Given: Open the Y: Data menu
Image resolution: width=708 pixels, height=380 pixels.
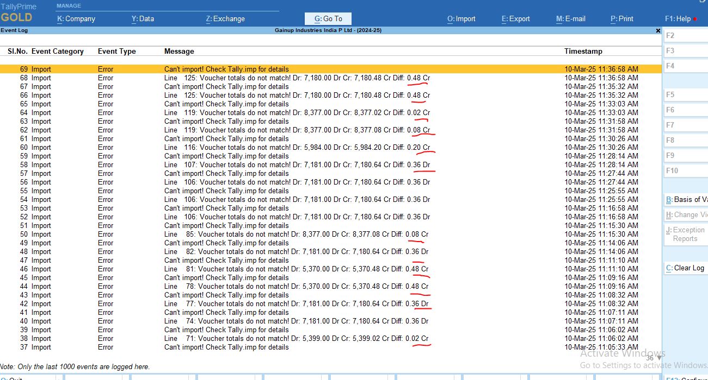Looking at the screenshot, I should coord(143,18).
